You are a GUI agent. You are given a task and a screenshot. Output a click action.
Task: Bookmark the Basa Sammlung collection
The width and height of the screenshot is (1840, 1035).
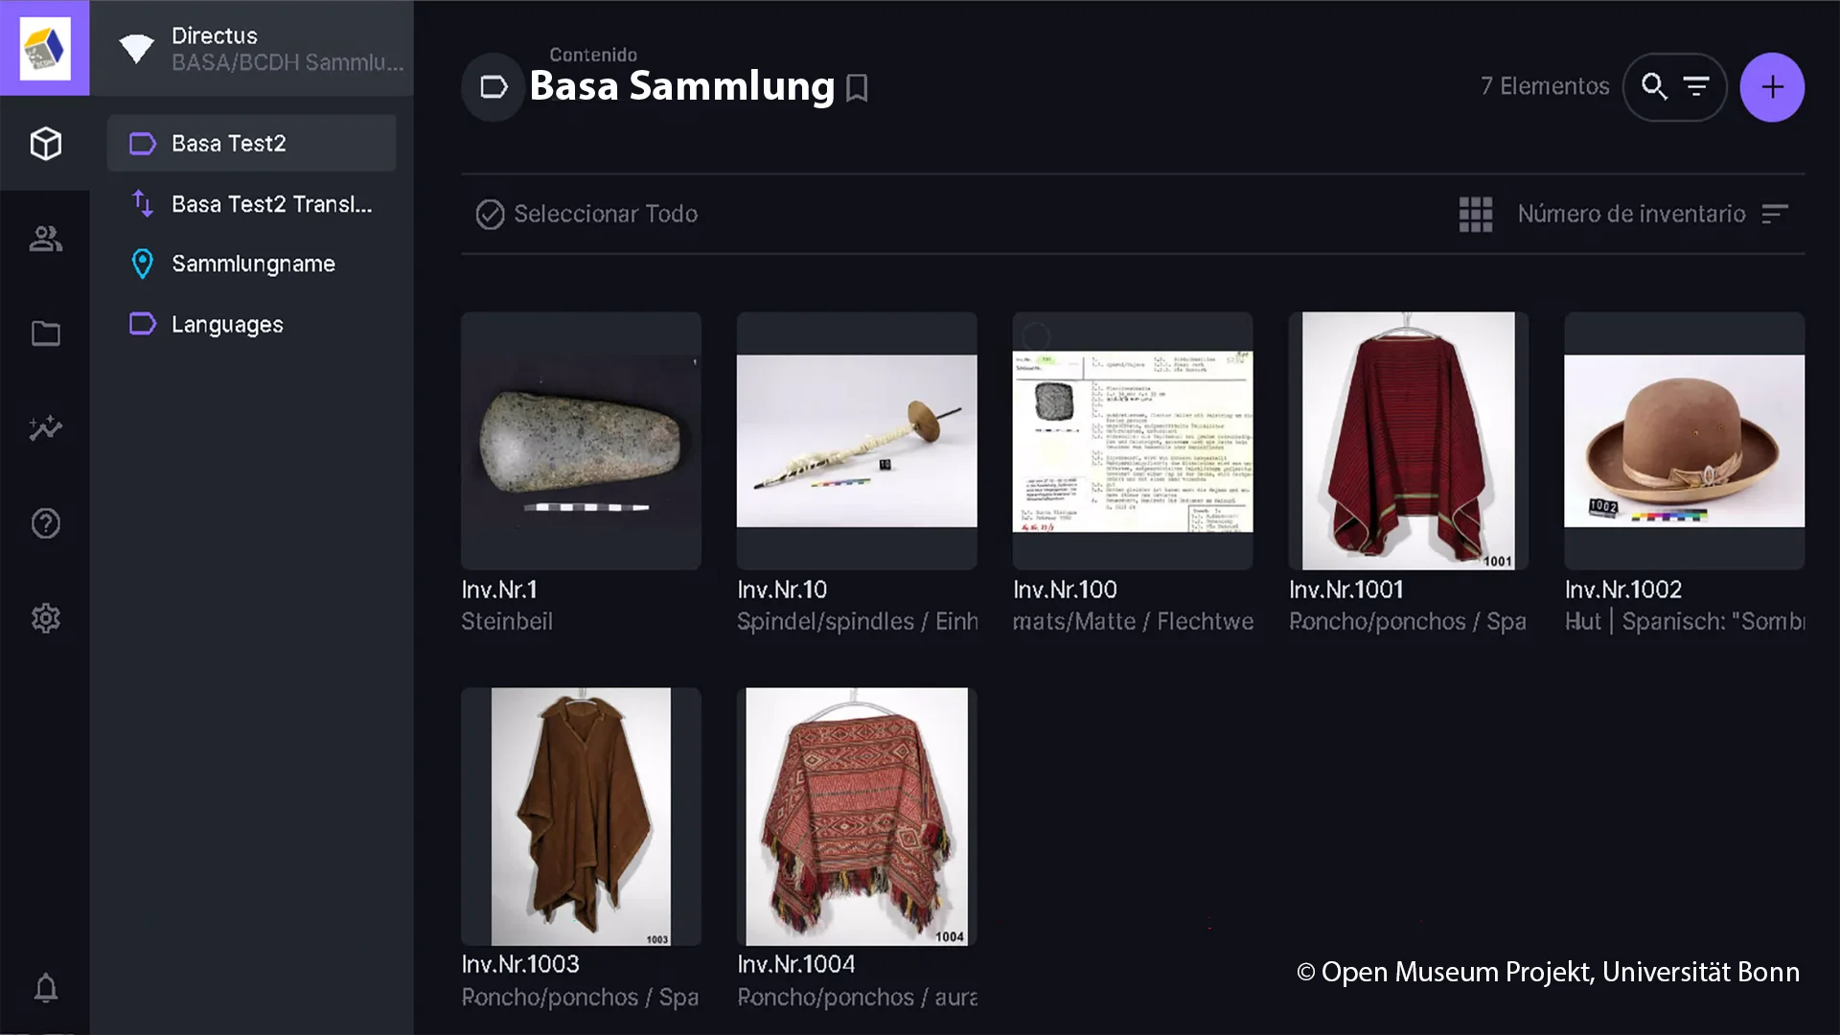[x=857, y=88]
